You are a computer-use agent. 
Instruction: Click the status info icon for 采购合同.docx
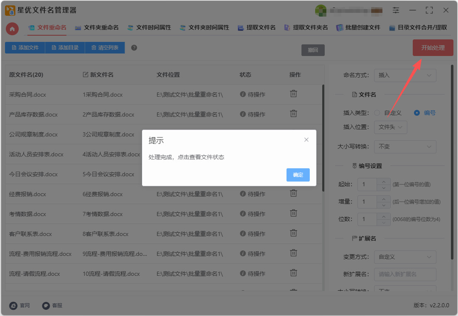point(243,94)
